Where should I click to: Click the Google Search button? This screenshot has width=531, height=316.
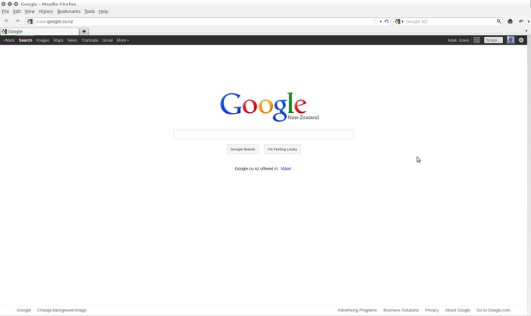(243, 149)
